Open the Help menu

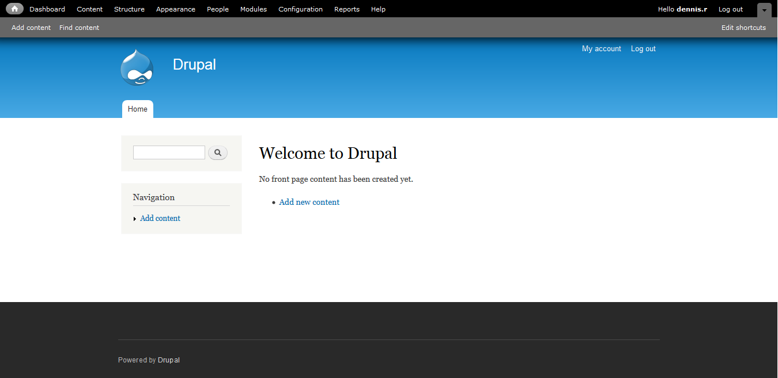pos(378,9)
